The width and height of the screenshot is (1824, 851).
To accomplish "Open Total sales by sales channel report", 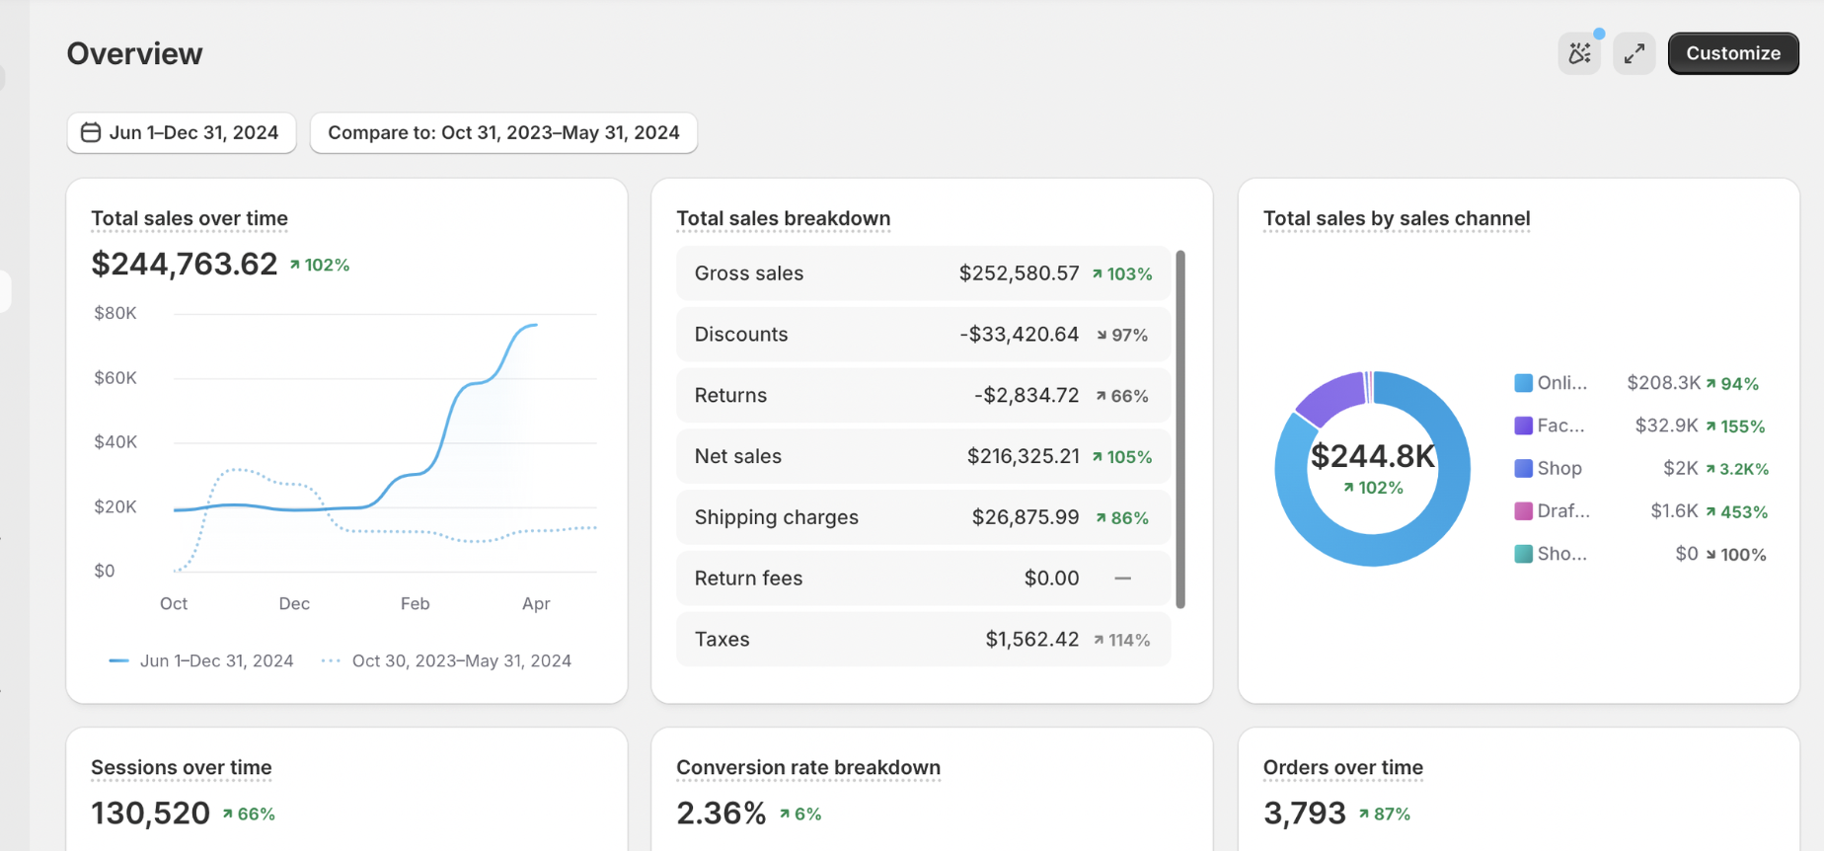I will tap(1397, 218).
